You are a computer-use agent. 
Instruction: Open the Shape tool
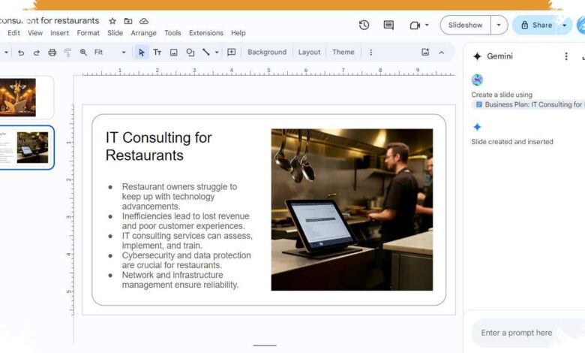click(190, 53)
